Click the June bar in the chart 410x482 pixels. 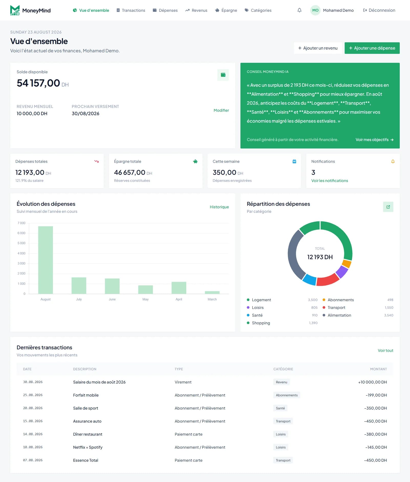(112, 286)
